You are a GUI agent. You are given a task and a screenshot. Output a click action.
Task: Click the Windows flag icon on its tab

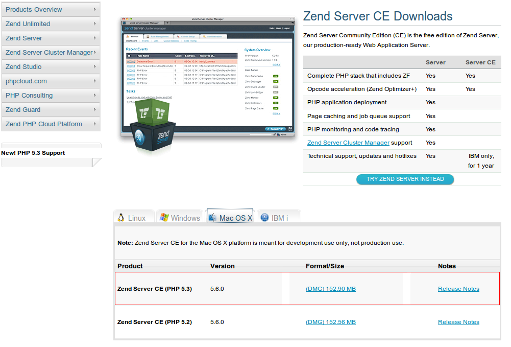point(164,217)
